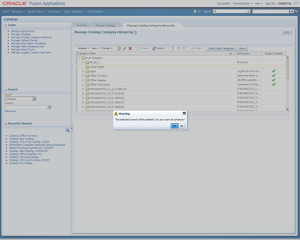Click the help icon beside Manage Catalog Category Hierarchy heading
Image resolution: width=300 pixels, height=240 pixels.
tap(135, 32)
